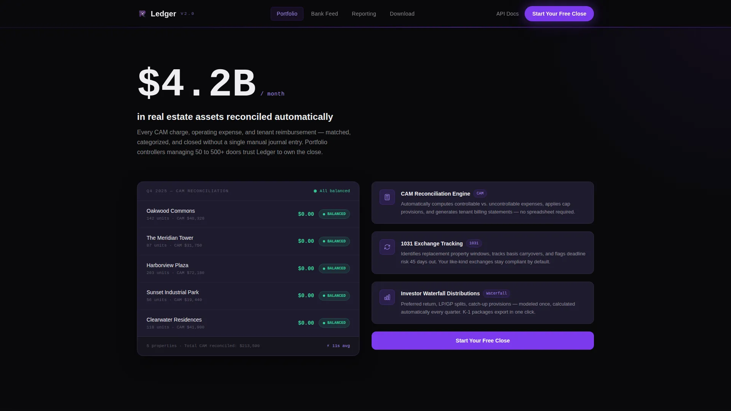Click the Waterfall tag badge

coord(496,293)
